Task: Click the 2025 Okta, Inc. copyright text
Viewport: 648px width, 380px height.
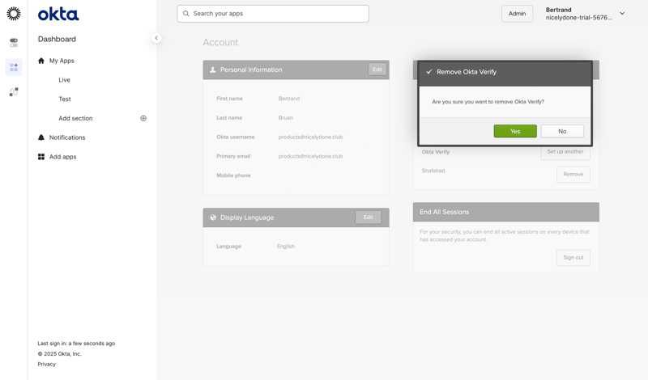Action: coord(59,353)
